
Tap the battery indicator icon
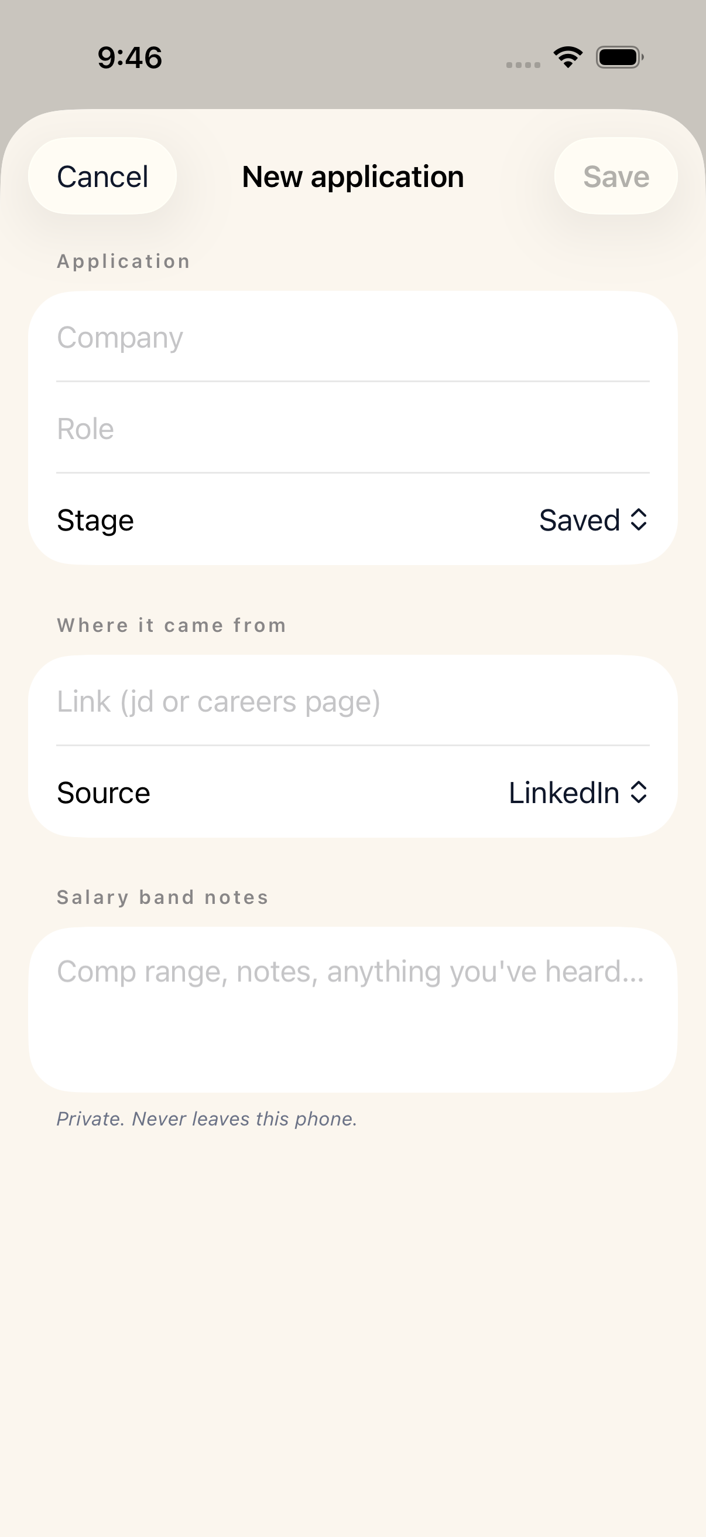pyautogui.click(x=619, y=57)
